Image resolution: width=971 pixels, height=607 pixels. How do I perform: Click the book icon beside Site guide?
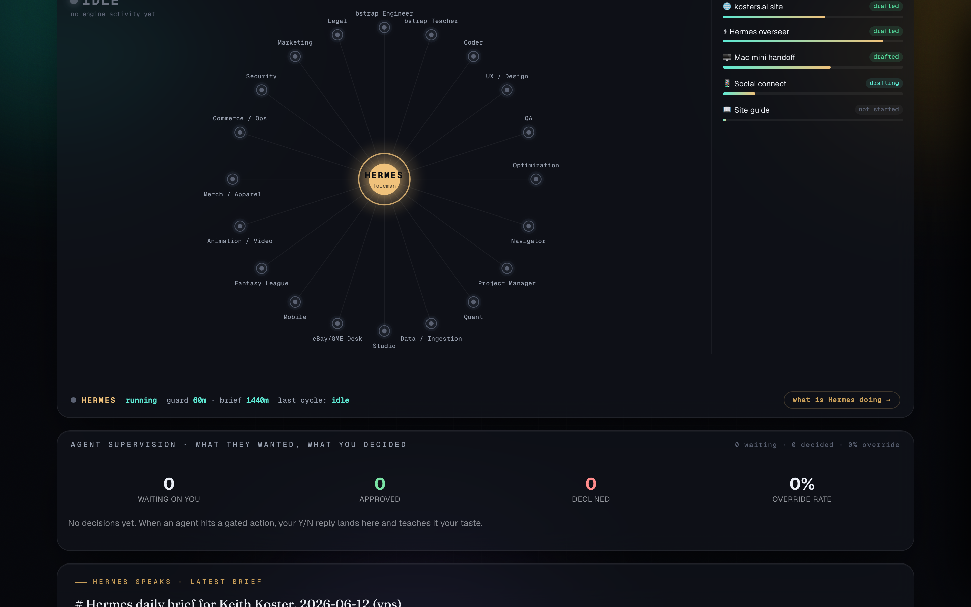(727, 110)
